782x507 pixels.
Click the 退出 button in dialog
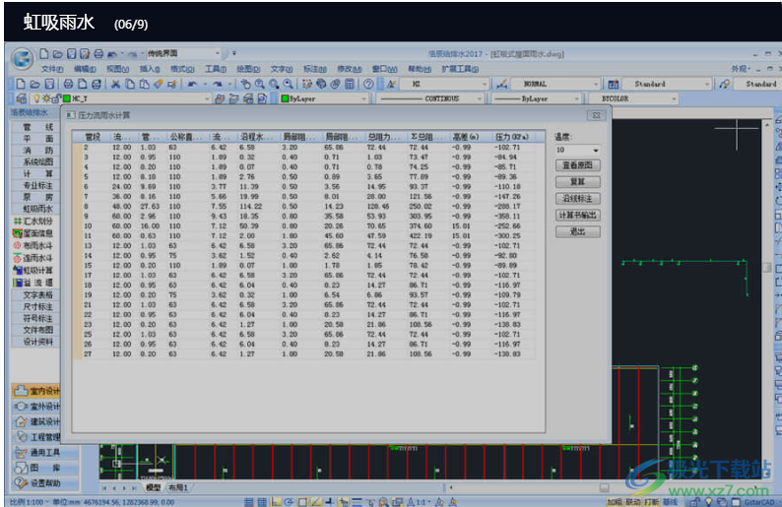[577, 231]
